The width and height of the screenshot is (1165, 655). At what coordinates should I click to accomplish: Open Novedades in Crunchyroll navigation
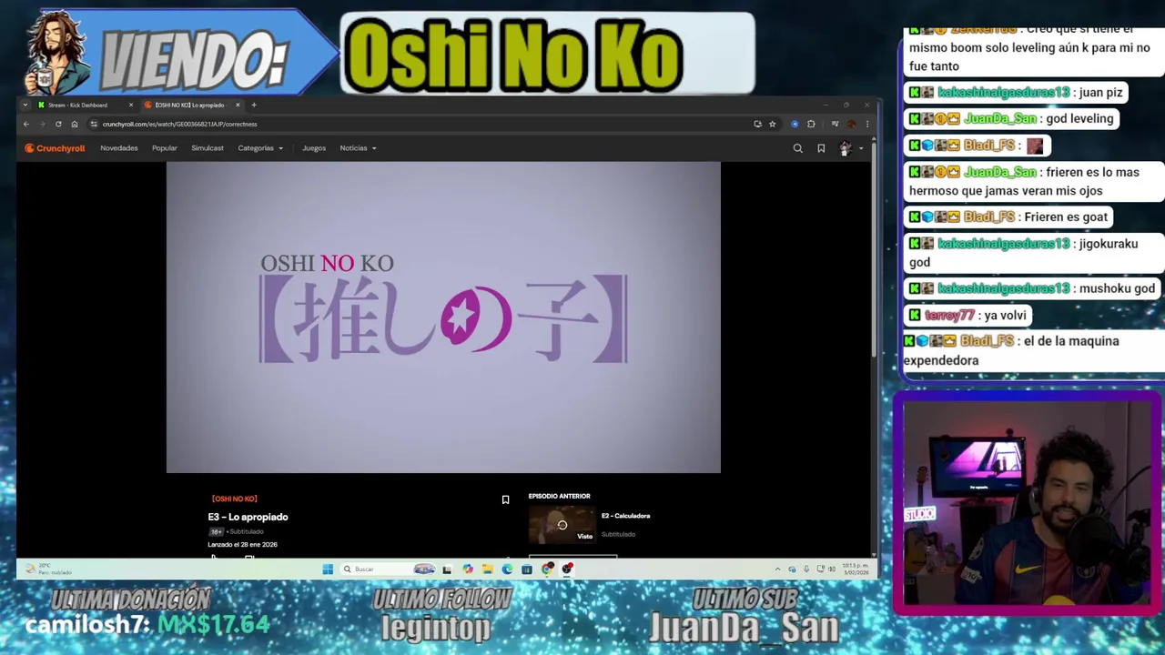pyautogui.click(x=119, y=148)
